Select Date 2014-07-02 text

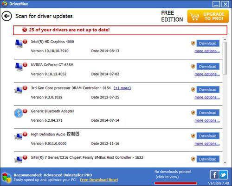click(x=105, y=74)
